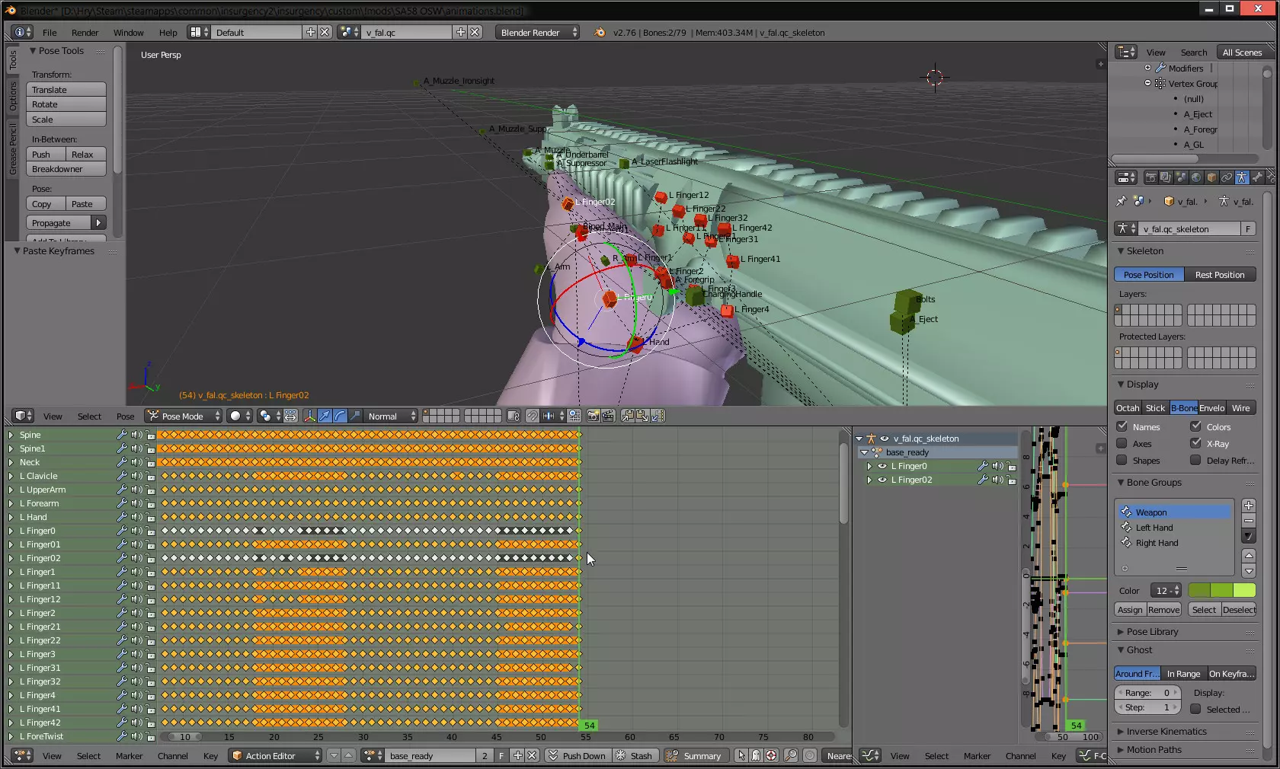Open the World properties globe tab
Image resolution: width=1280 pixels, height=769 pixels.
tap(1196, 177)
